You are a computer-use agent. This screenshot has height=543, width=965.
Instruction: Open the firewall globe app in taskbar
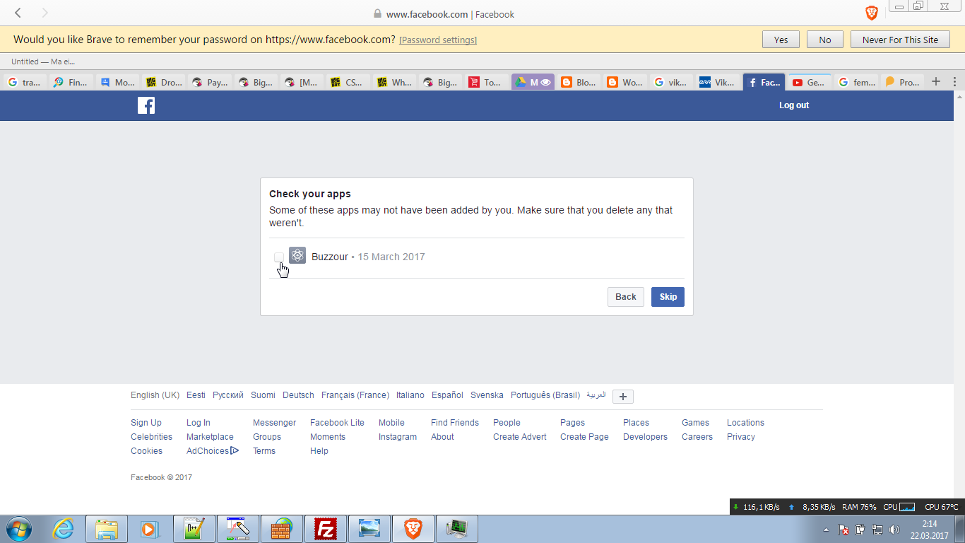click(x=282, y=529)
